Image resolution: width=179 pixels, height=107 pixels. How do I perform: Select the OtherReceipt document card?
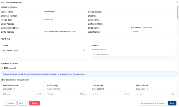(x=111, y=89)
